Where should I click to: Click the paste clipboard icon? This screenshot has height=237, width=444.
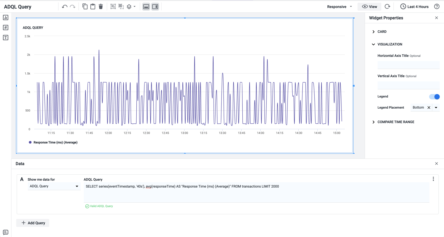click(x=93, y=7)
